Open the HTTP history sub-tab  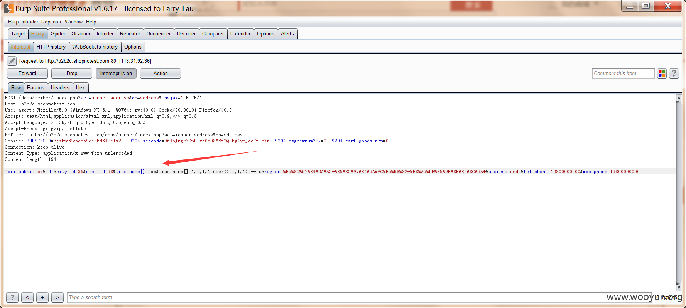[51, 47]
